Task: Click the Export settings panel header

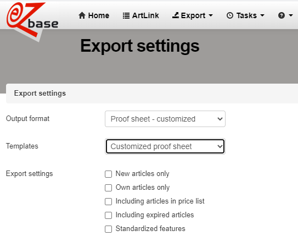Action: pyautogui.click(x=152, y=94)
